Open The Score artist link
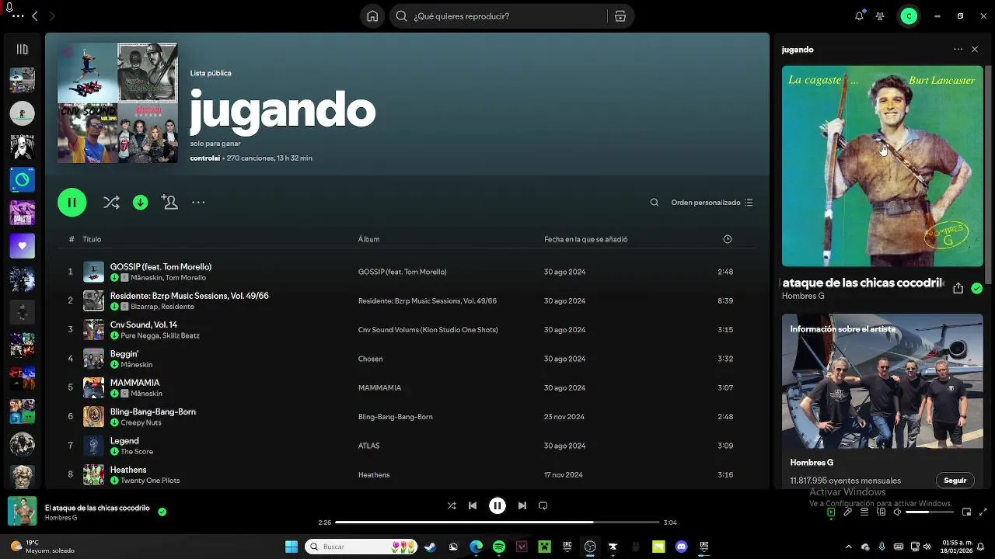The width and height of the screenshot is (995, 559). pyautogui.click(x=137, y=452)
